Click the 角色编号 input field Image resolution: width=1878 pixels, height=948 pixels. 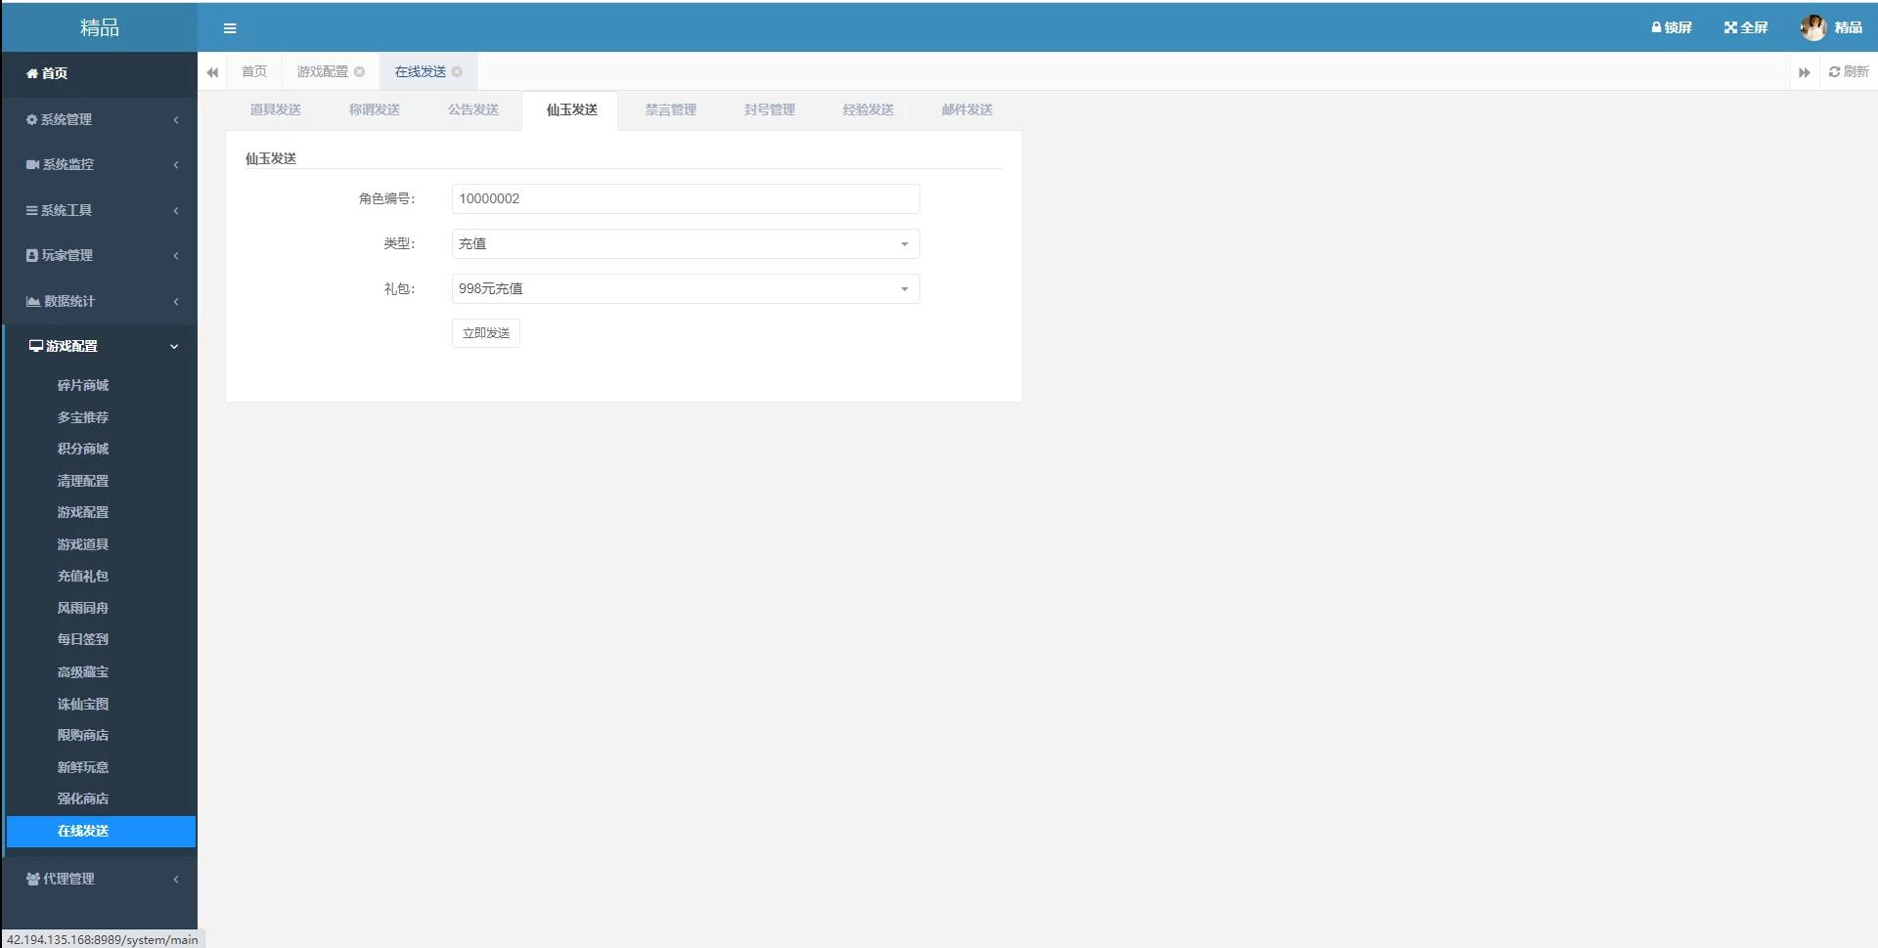point(685,198)
